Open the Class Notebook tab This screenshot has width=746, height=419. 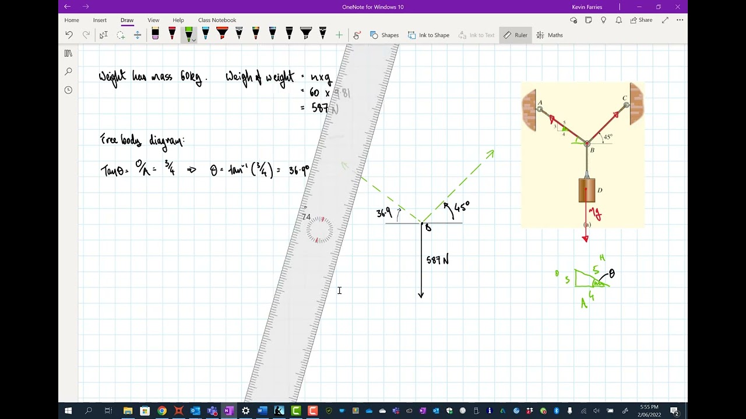coord(217,20)
